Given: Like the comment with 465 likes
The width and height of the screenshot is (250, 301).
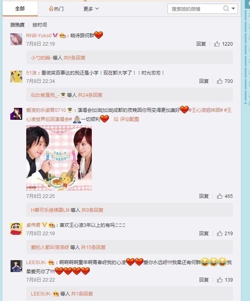Looking at the screenshot, I should coord(219,196).
